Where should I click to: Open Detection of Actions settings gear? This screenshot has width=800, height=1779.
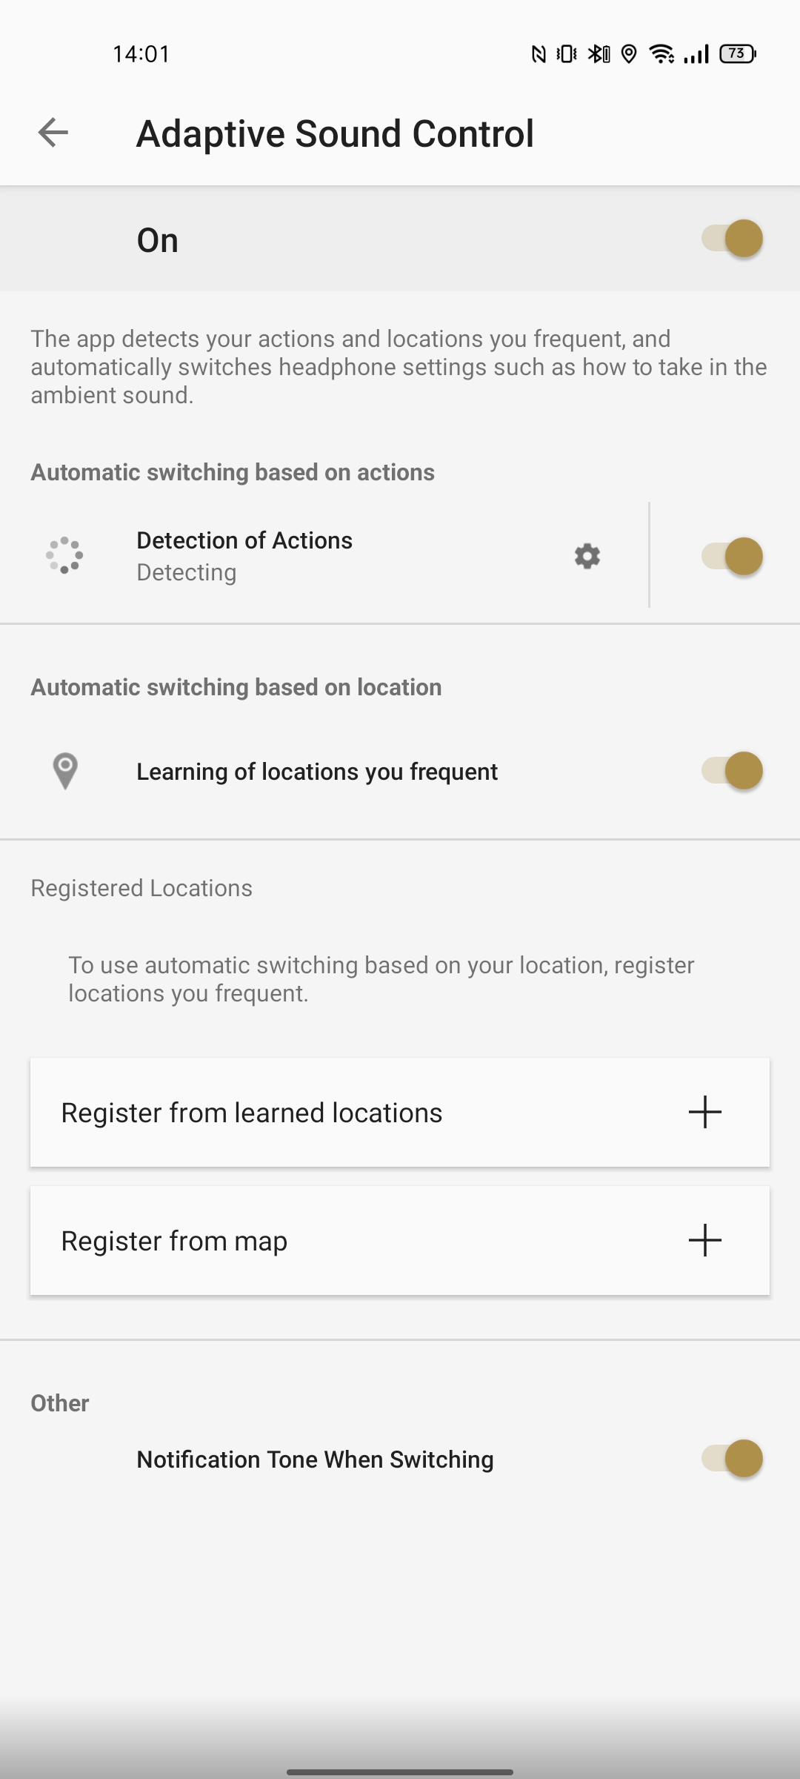[x=587, y=556]
